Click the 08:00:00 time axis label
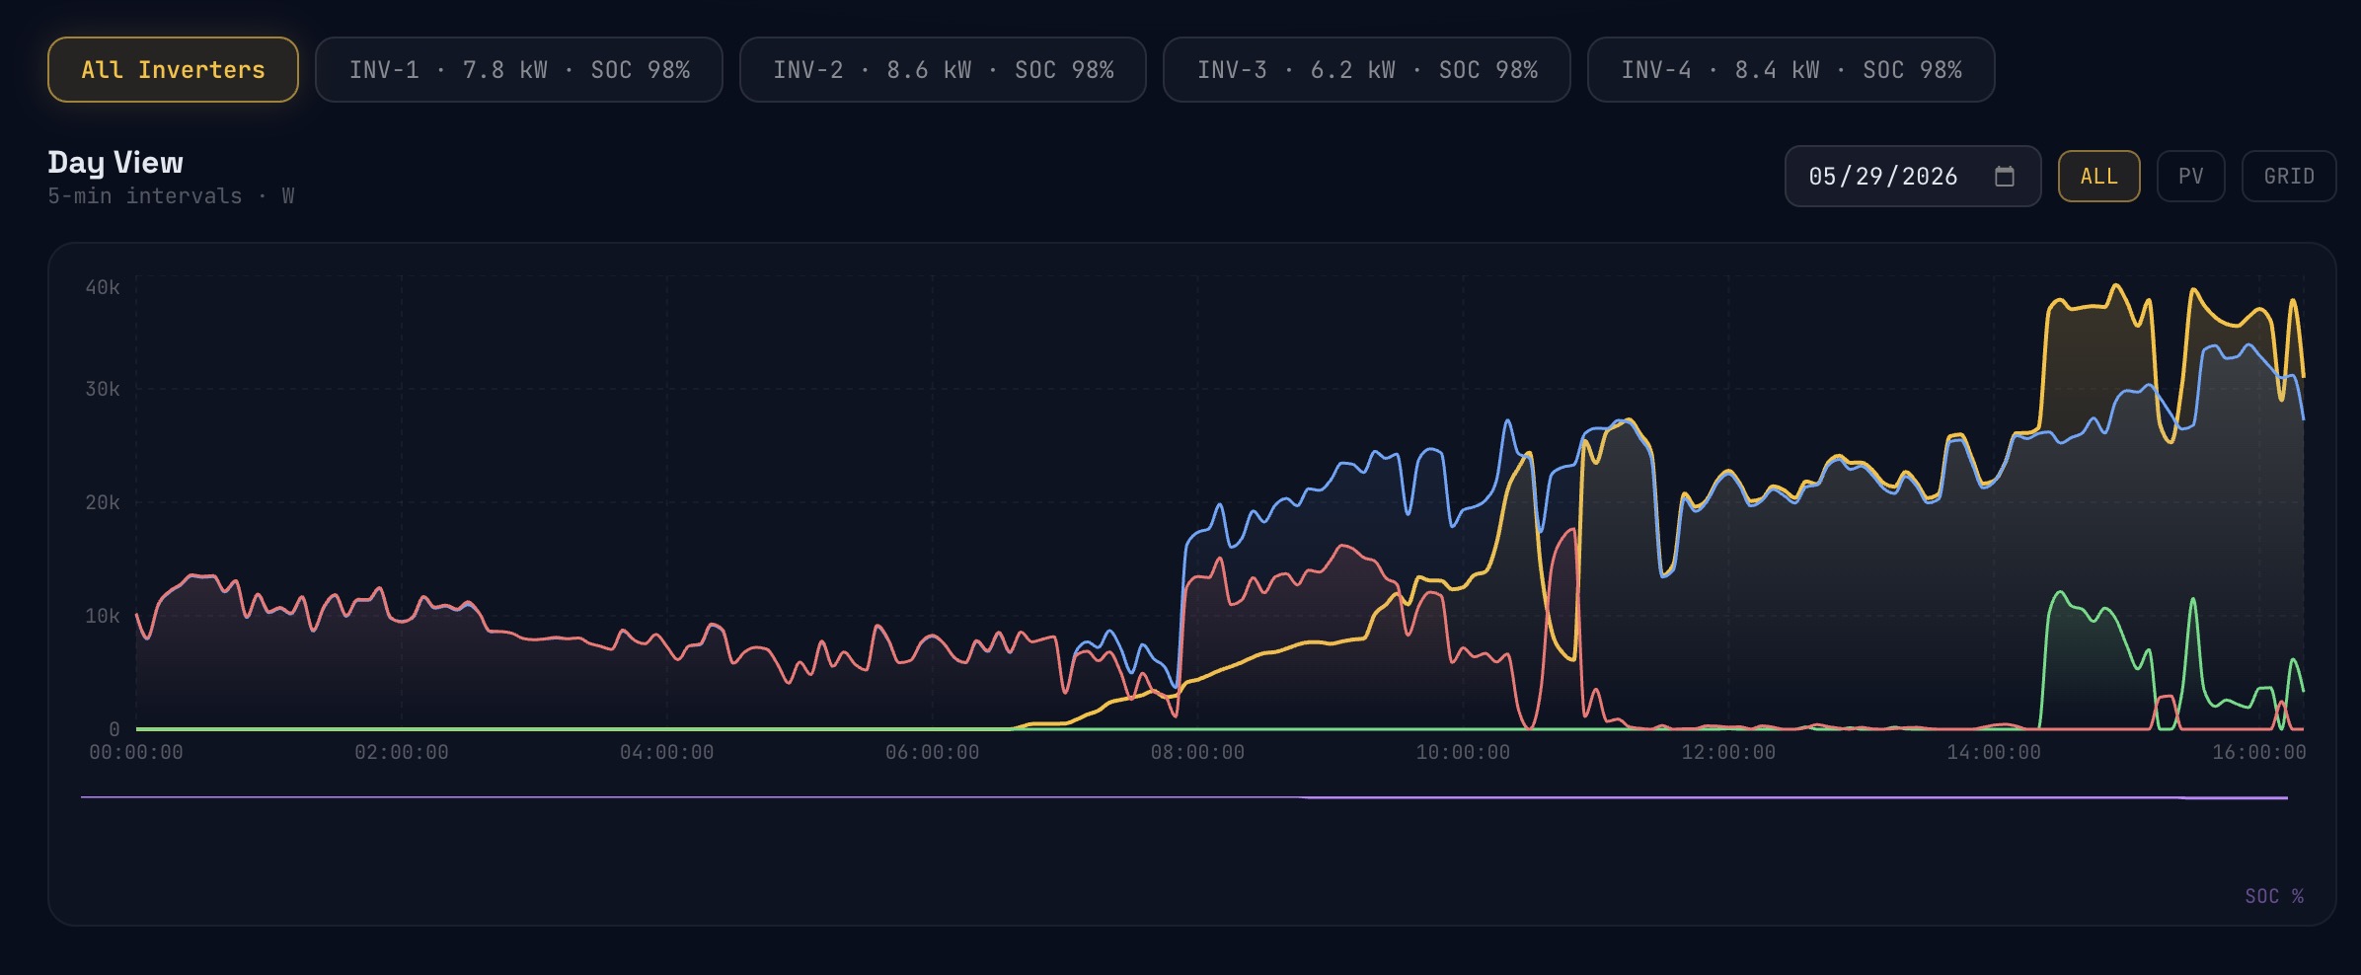This screenshot has height=975, width=2361. point(1197,752)
